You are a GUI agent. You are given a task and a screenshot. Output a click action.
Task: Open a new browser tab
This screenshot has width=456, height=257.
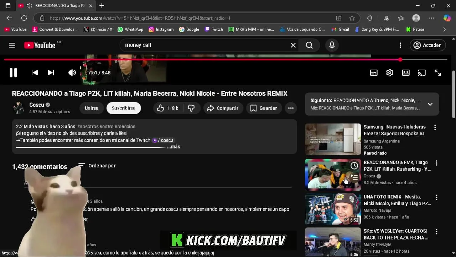(102, 6)
